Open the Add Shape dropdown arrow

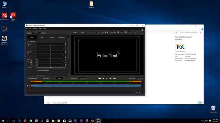pos(53,78)
